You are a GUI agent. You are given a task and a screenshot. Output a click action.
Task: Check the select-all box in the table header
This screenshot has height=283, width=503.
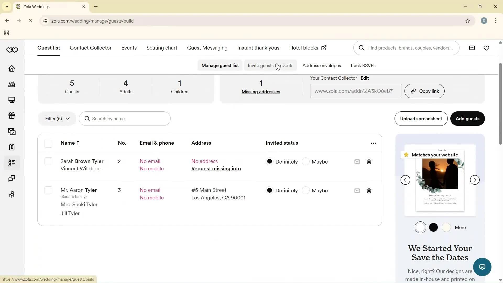pyautogui.click(x=48, y=143)
